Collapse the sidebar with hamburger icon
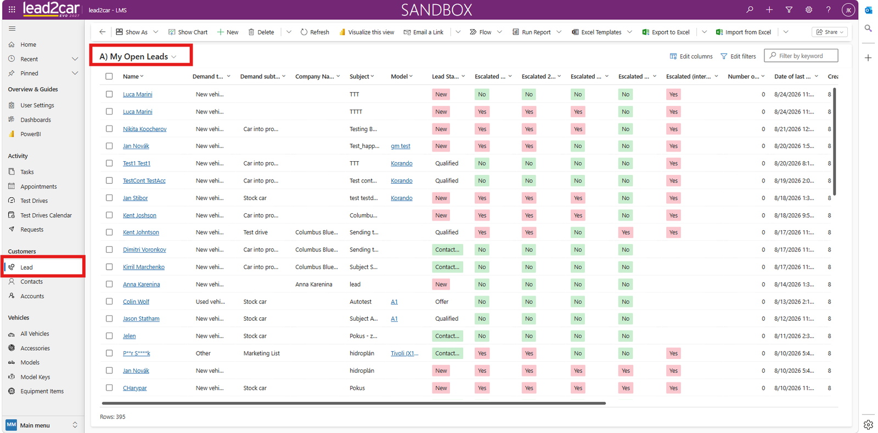 (x=12, y=29)
